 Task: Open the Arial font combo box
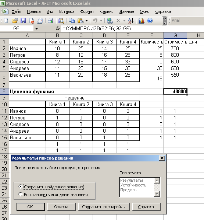[x=187, y=21]
